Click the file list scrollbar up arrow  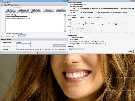[x=65, y=15]
